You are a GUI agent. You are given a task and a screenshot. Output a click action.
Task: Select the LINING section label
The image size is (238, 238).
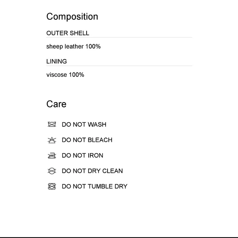pyautogui.click(x=57, y=62)
